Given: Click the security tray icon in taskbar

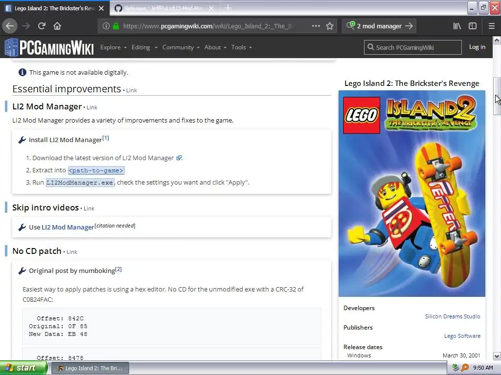Looking at the screenshot, I should tap(456, 368).
